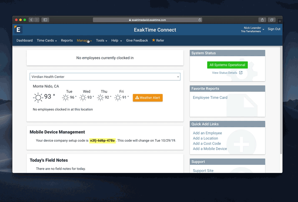The image size is (298, 202).
Task: Click the No employees currently clocked in text
Action: point(105,58)
